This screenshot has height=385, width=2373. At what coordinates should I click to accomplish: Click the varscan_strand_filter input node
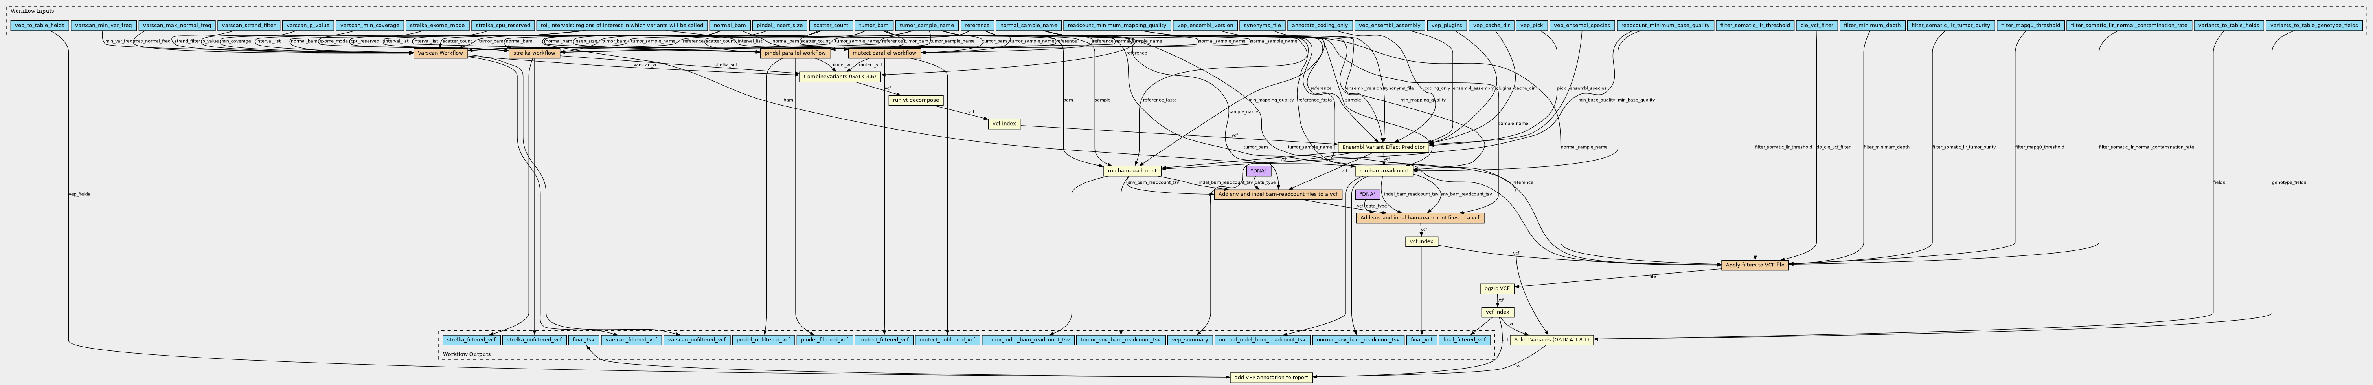tap(249, 26)
